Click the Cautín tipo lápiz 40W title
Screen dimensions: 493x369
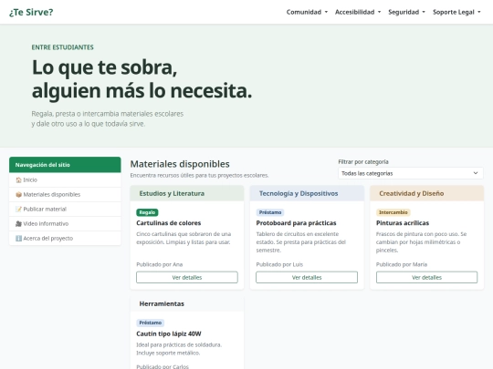pyautogui.click(x=169, y=333)
